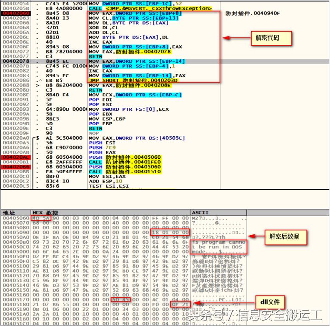Image resolution: width=330 pixels, height=326 pixels.
Task: Select dump row at address 00405150
Action: 124,290
